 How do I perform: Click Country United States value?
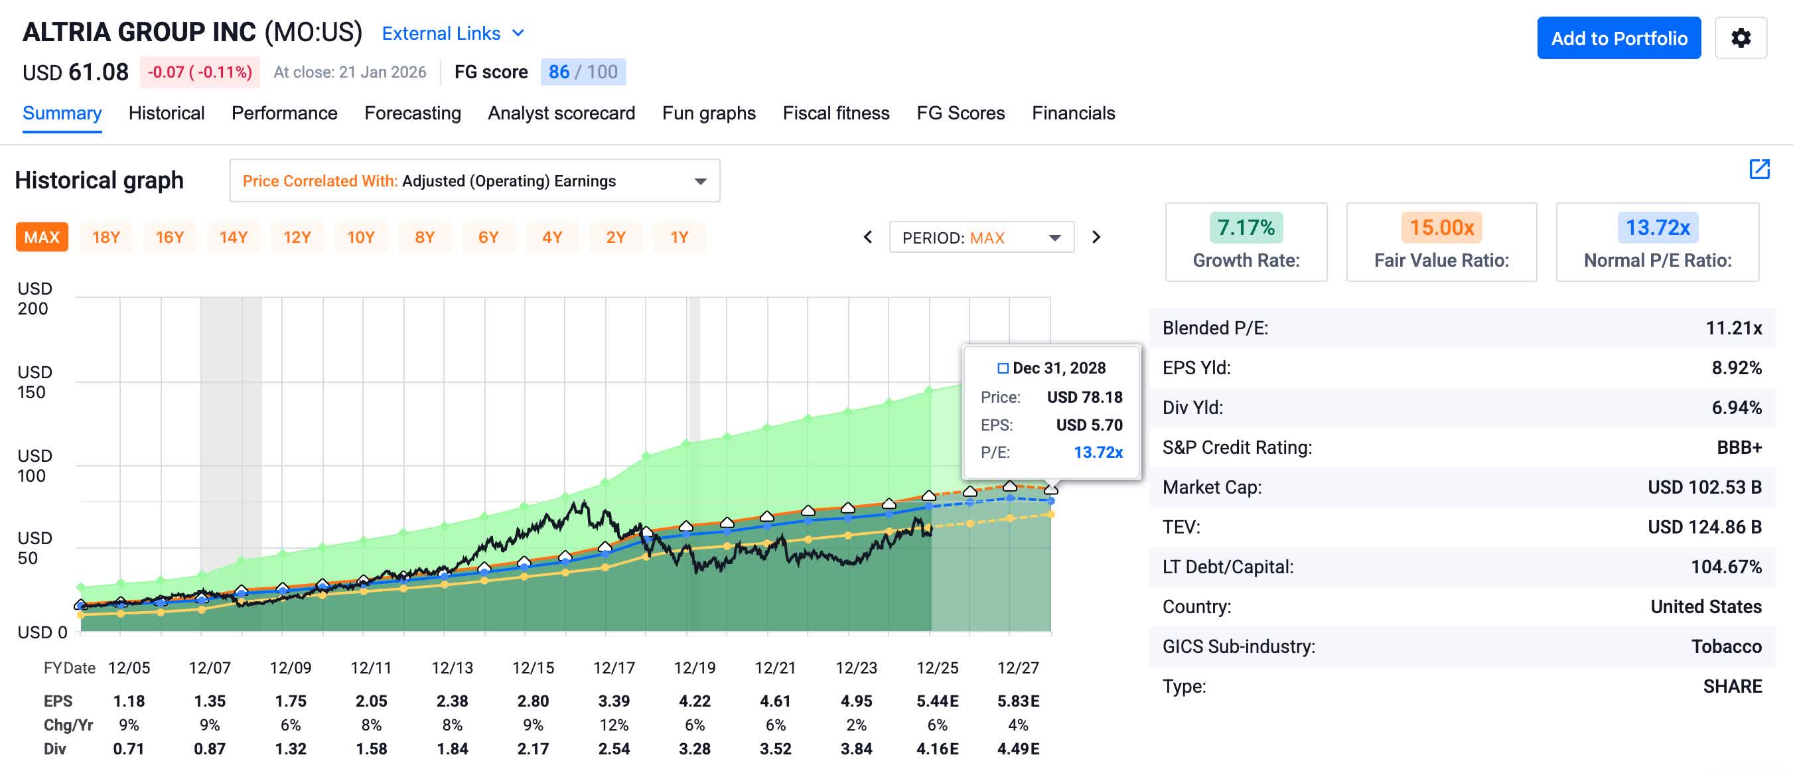pyautogui.click(x=1705, y=606)
